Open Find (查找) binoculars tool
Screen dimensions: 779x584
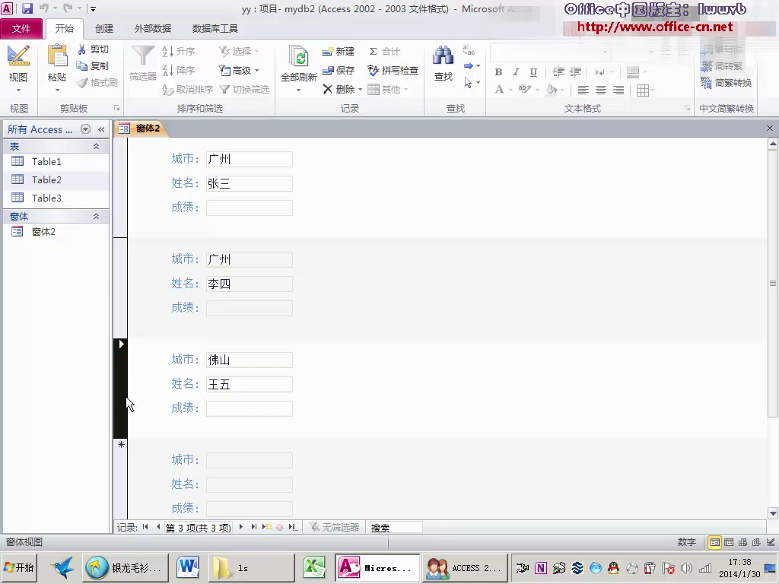444,63
